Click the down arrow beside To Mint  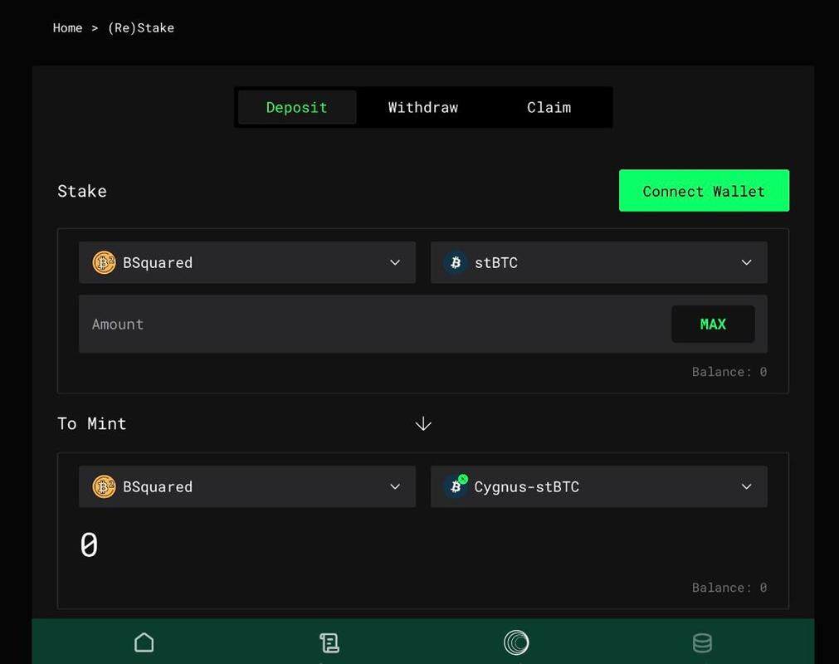click(x=423, y=423)
